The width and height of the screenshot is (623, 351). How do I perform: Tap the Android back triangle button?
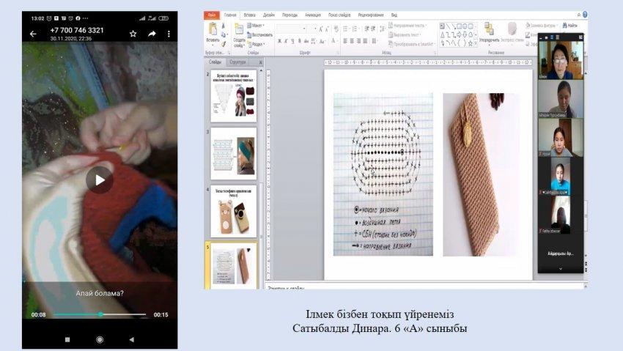tap(131, 339)
